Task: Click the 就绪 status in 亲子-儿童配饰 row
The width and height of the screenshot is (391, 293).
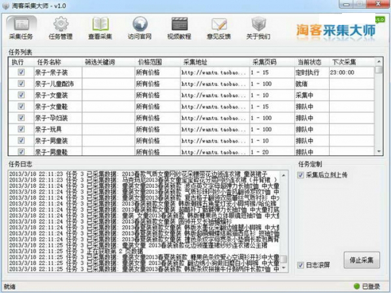Action: click(x=302, y=84)
